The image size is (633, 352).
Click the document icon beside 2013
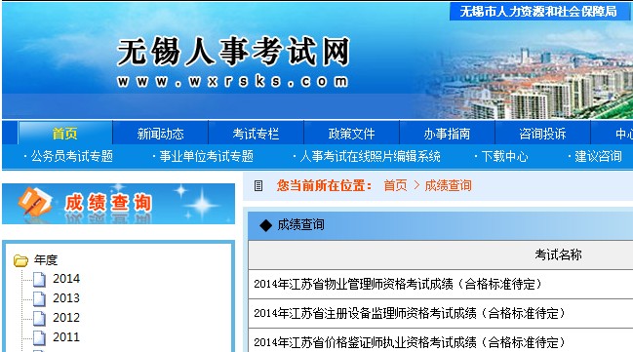click(x=39, y=298)
